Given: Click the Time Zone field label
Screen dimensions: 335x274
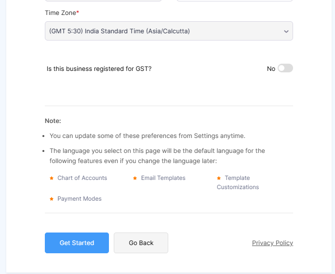Looking at the screenshot, I should pos(60,13).
